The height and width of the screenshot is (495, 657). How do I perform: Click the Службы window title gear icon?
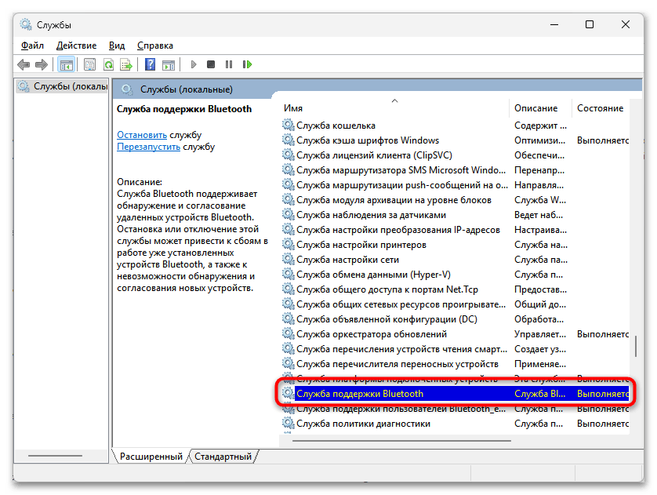tap(26, 25)
